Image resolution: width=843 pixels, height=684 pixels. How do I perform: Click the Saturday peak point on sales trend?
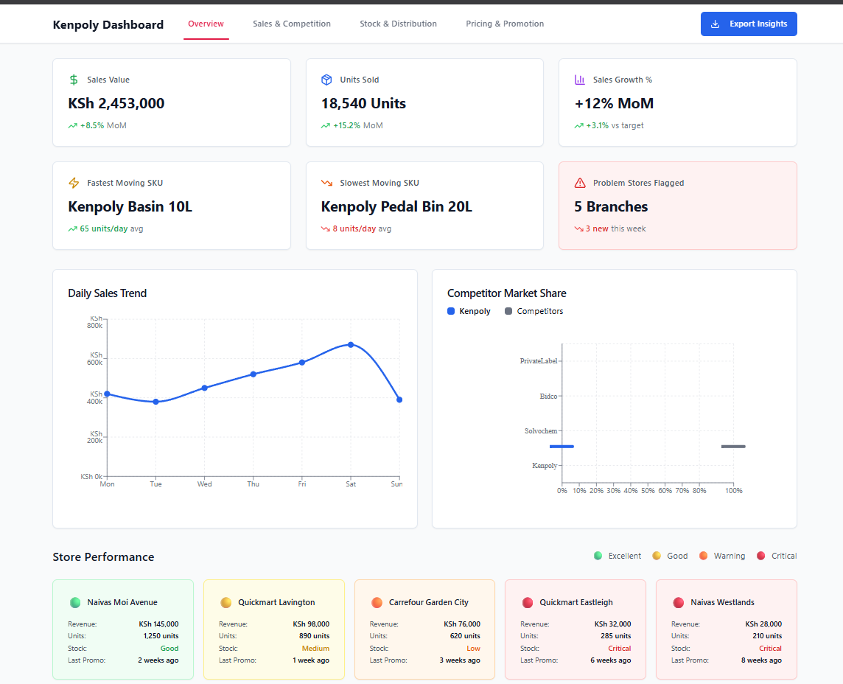(x=351, y=344)
